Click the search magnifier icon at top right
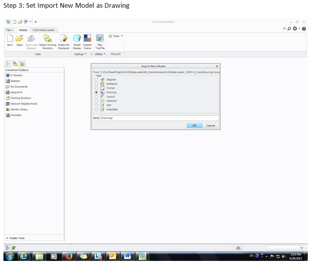 [289, 29]
